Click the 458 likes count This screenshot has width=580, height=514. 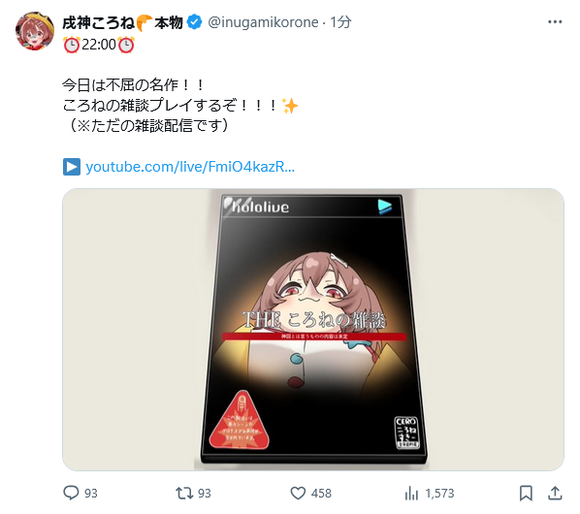[321, 494]
